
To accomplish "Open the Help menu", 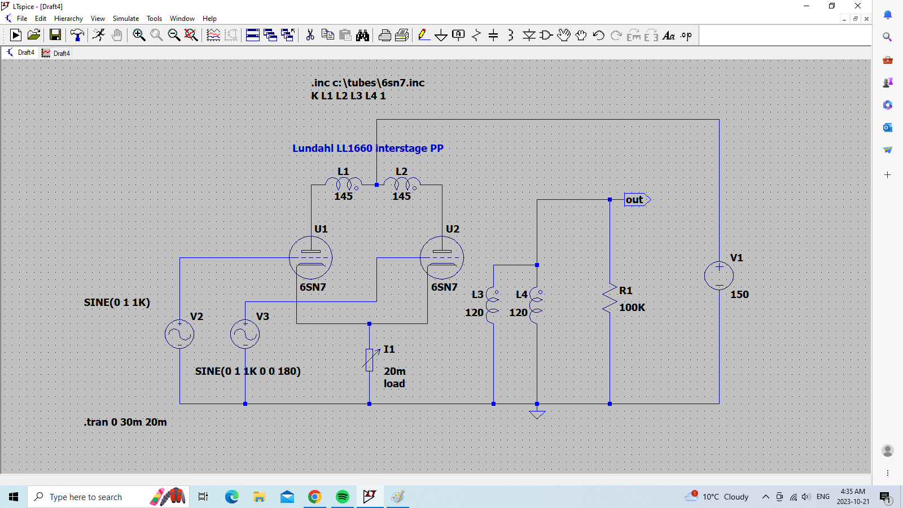I will (209, 19).
